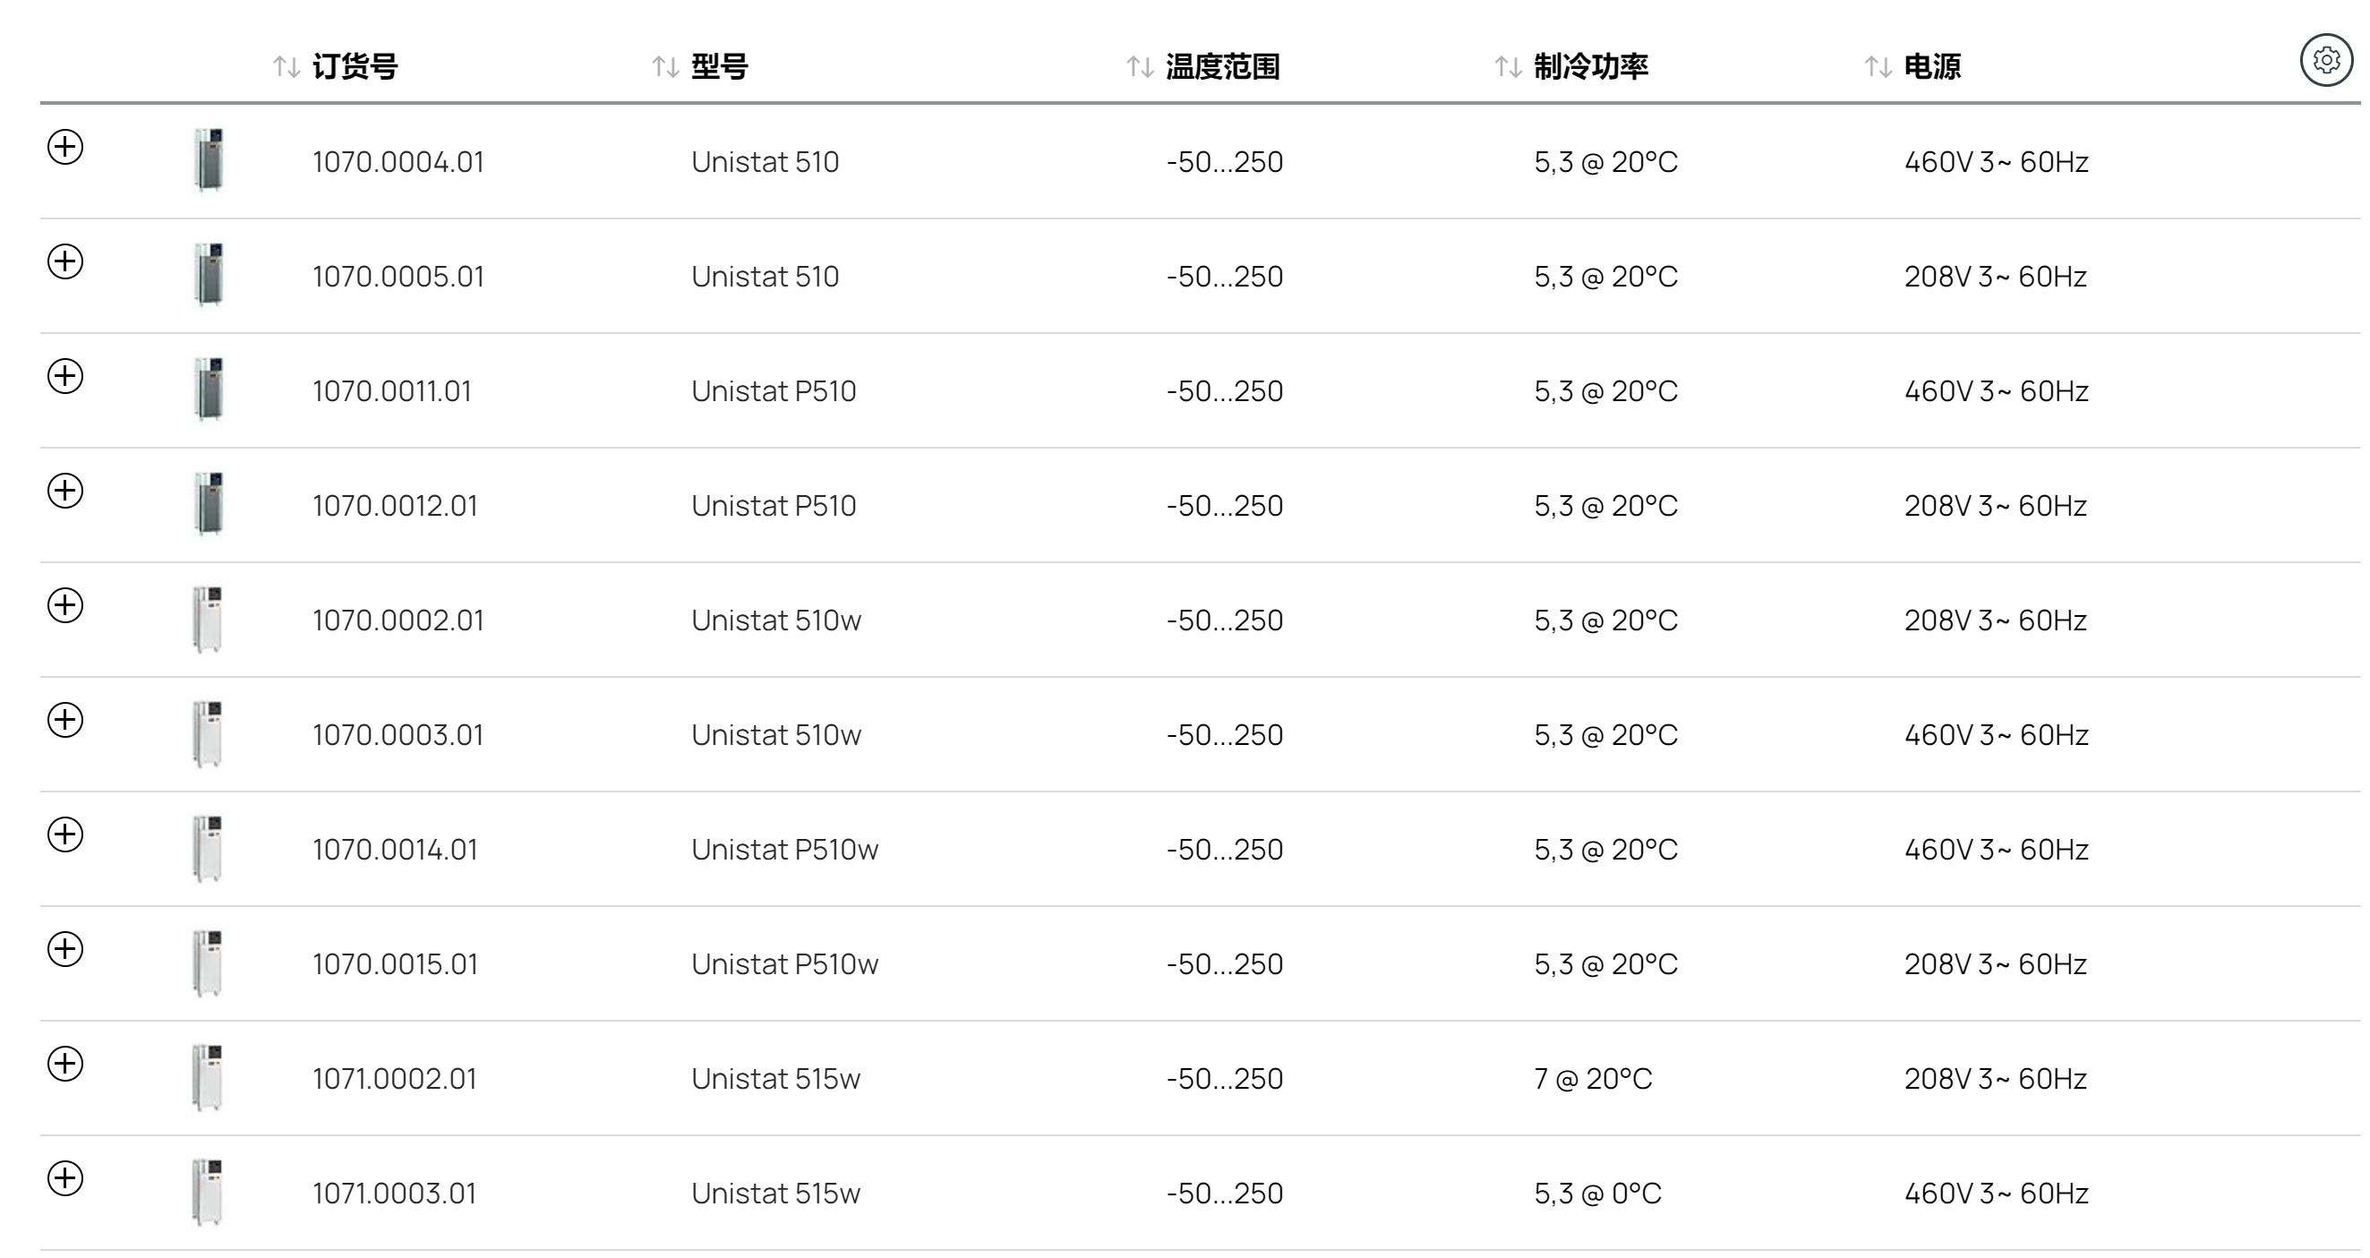Image resolution: width=2370 pixels, height=1258 pixels.
Task: Expand row 1070.0004.01 with plus icon
Action: tap(65, 146)
